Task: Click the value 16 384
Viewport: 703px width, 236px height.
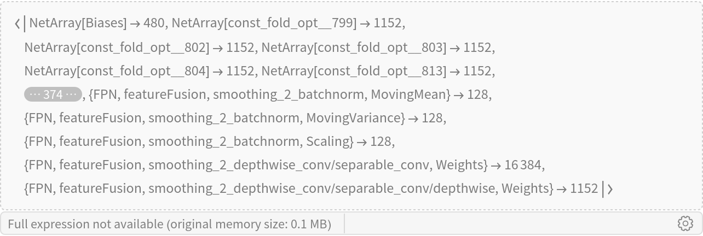Action: (526, 165)
